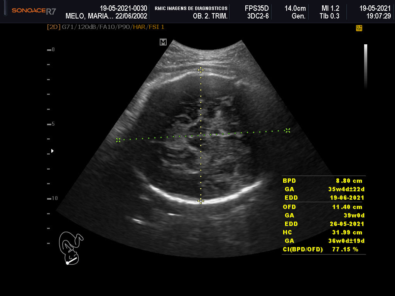Click the EDD value 19-06-2021
Image resolution: width=395 pixels, height=296 pixels.
[347, 198]
